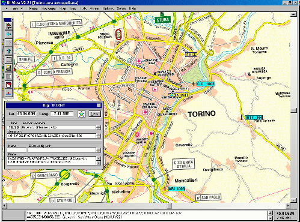Open the Map menu

tap(63, 8)
